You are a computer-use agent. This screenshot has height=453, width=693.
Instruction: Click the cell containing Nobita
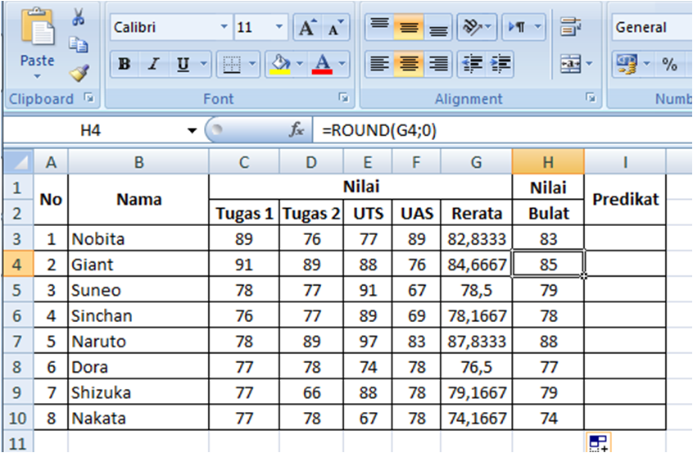[138, 238]
